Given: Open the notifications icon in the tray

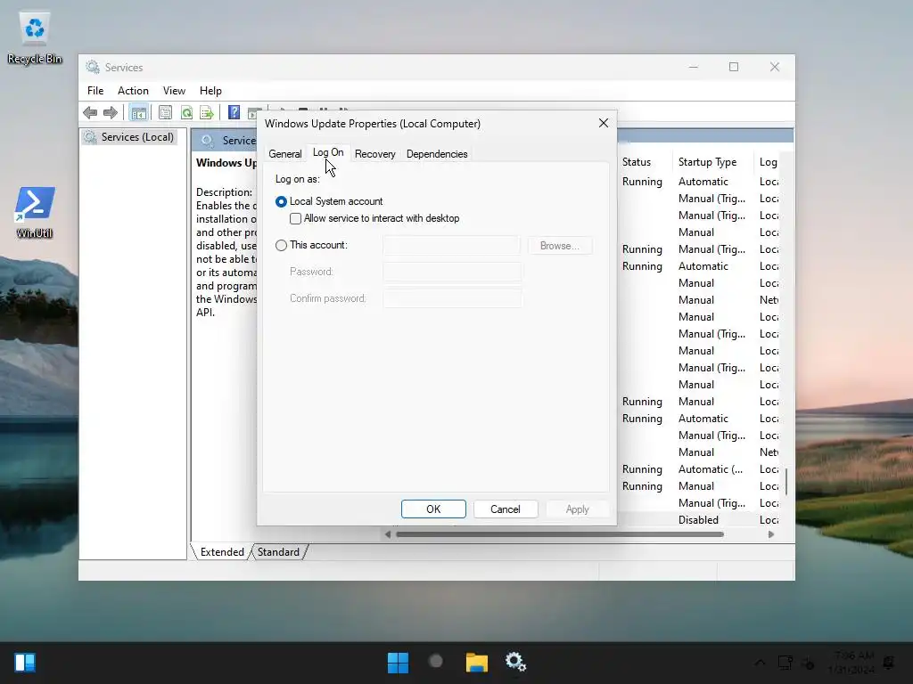Looking at the screenshot, I should click(889, 663).
